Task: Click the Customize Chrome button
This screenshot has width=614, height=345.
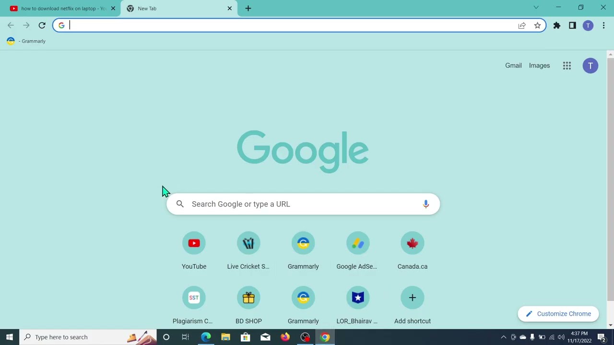Action: (x=558, y=314)
